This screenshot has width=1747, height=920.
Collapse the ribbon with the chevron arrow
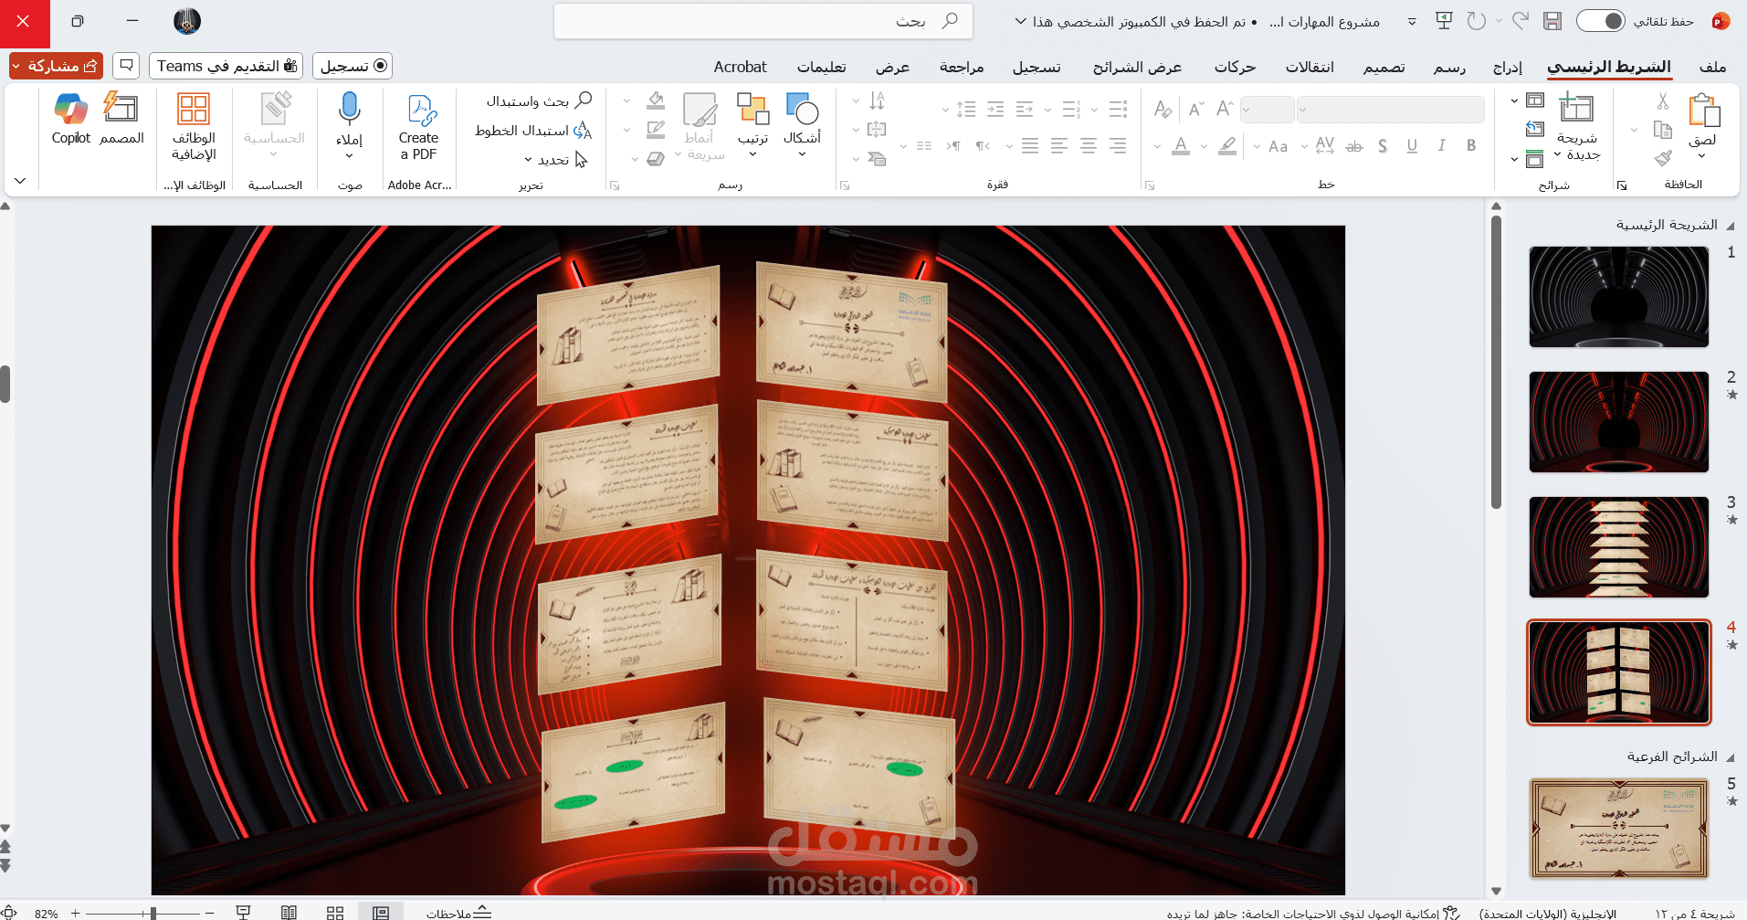[20, 181]
